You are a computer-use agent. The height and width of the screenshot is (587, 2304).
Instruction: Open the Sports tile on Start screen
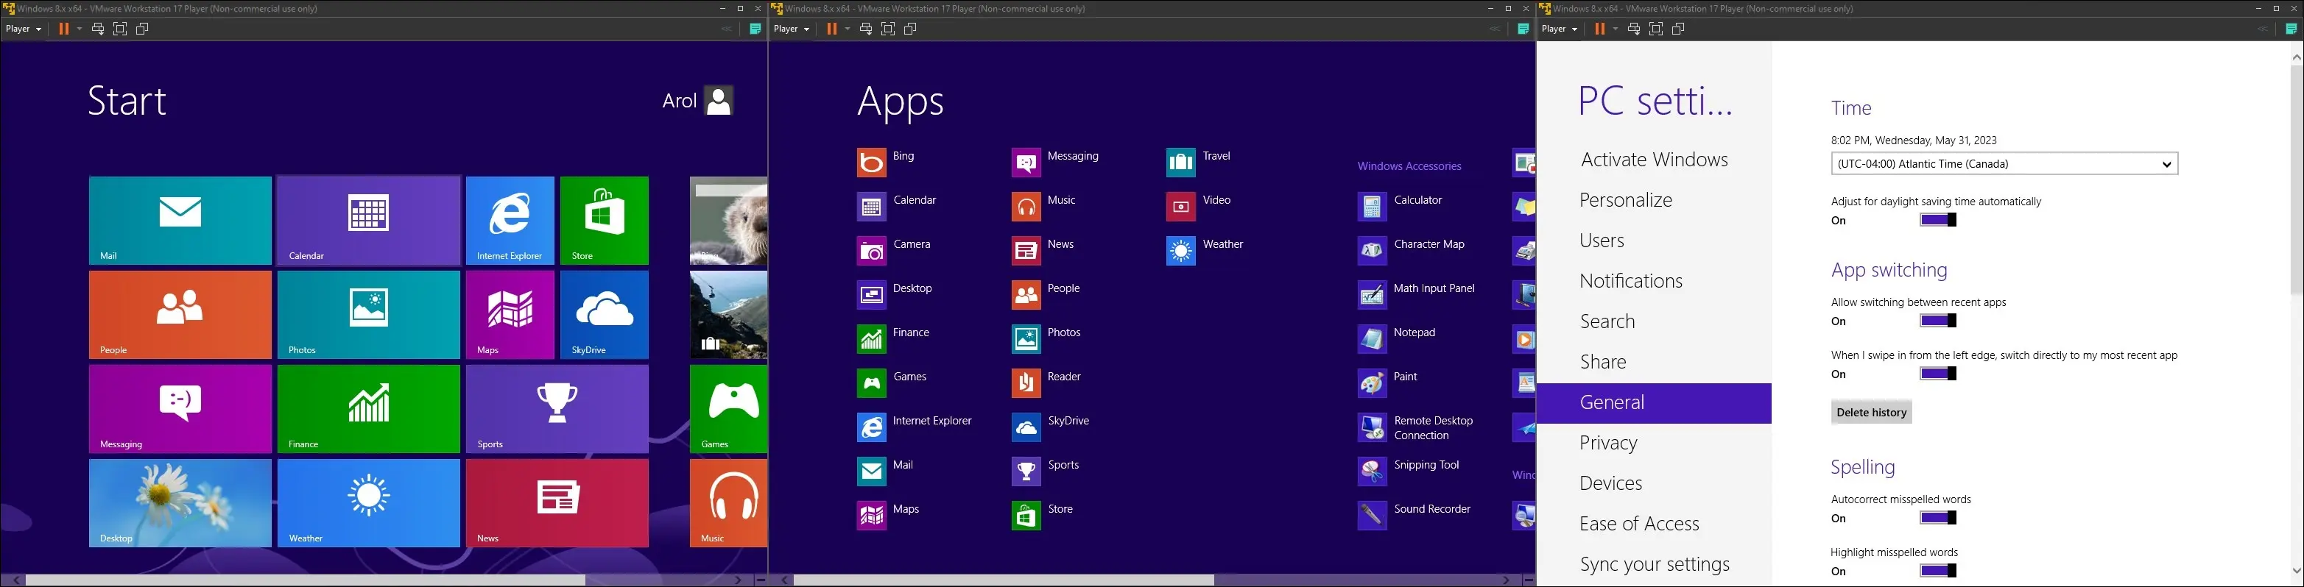(x=557, y=409)
